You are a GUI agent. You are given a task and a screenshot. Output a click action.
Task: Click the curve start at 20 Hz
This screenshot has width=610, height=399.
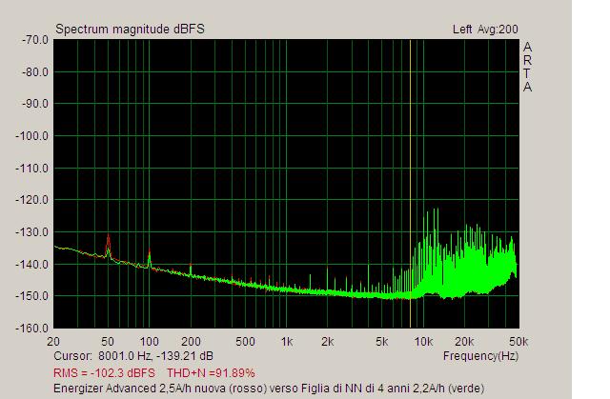pyautogui.click(x=55, y=247)
